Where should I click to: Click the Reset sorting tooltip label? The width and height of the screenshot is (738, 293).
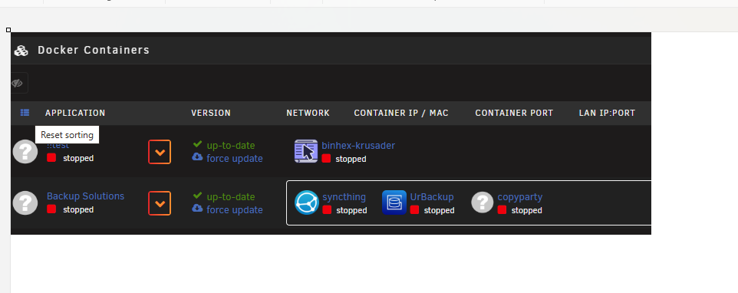coord(67,135)
